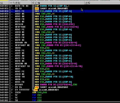Select the JMP SHORT acasm8.00401049 instruction

[51, 87]
